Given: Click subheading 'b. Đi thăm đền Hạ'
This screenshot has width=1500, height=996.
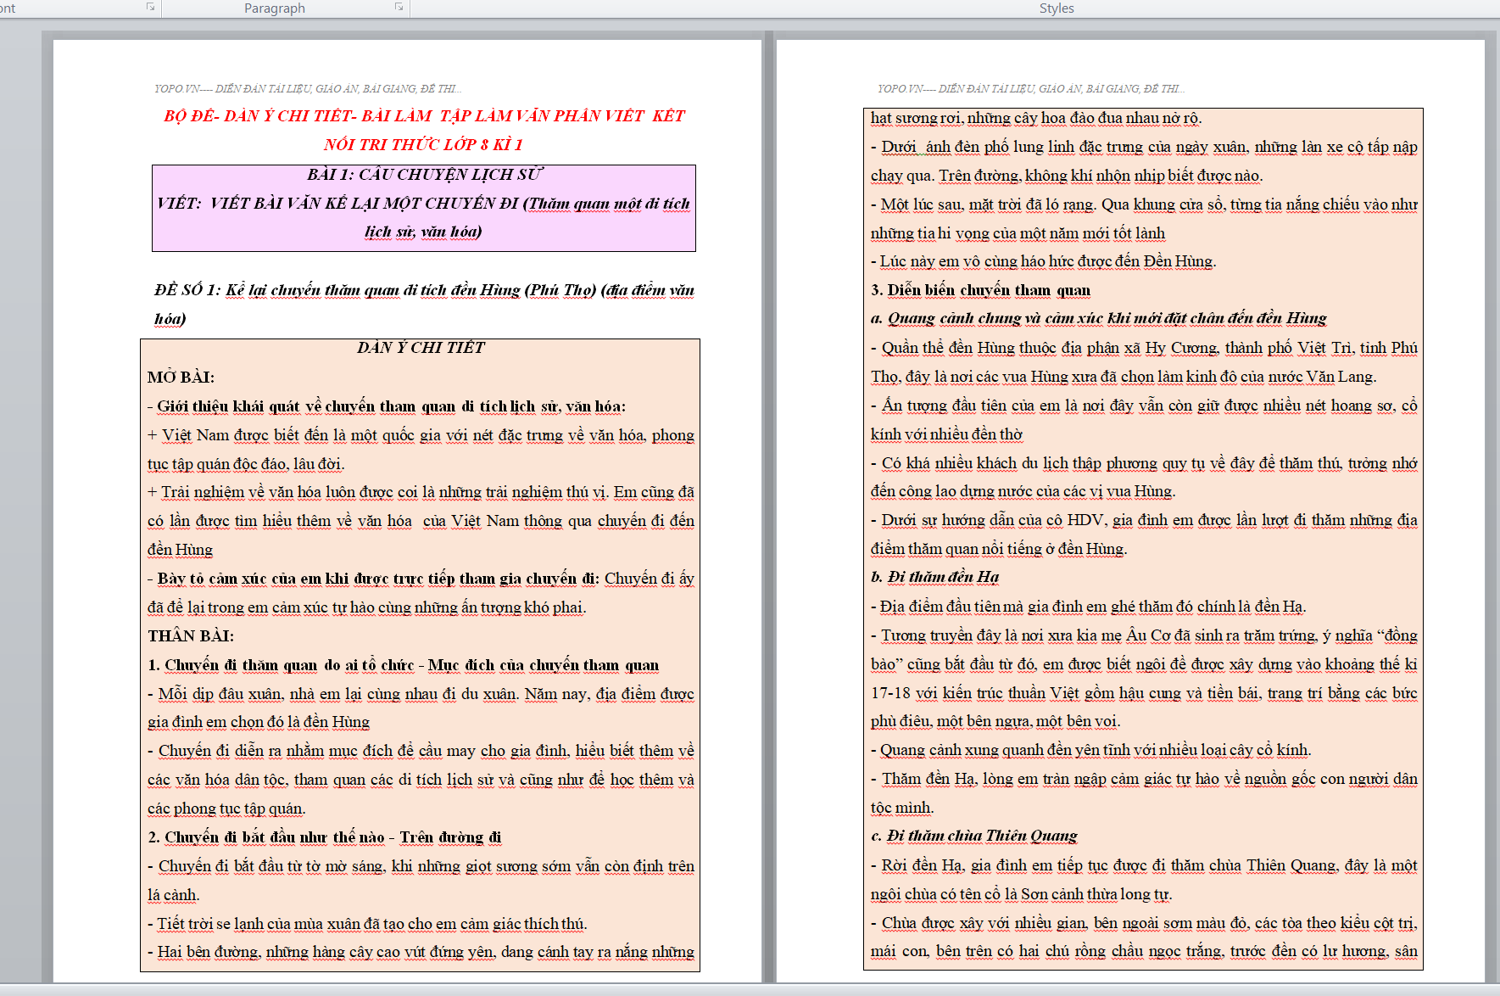Looking at the screenshot, I should tap(935, 577).
